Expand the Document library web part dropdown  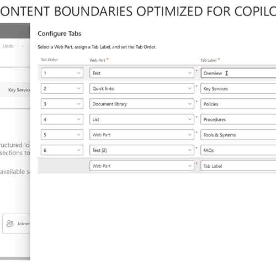point(142,104)
